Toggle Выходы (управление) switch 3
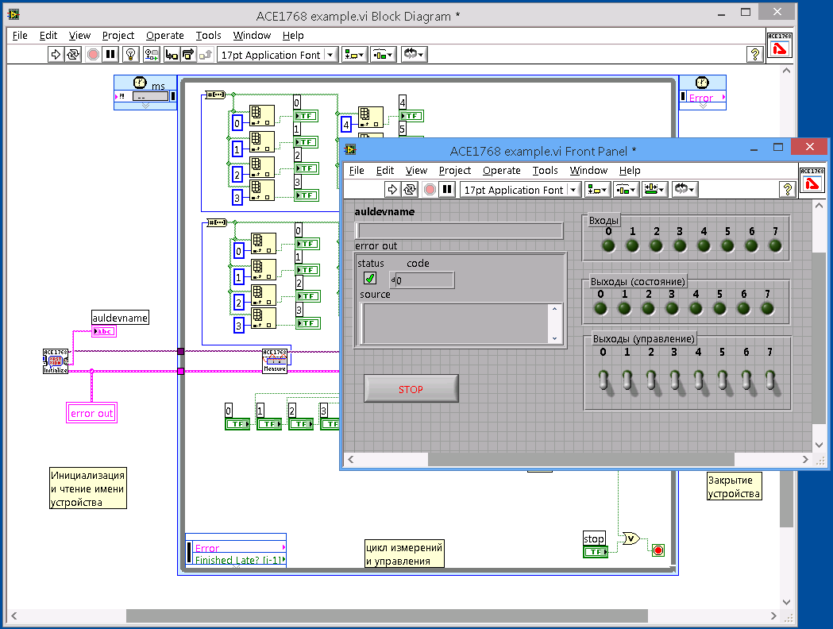 coord(675,383)
